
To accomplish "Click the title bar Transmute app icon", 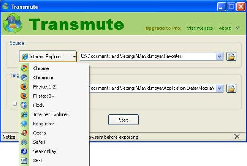I will [5, 6].
